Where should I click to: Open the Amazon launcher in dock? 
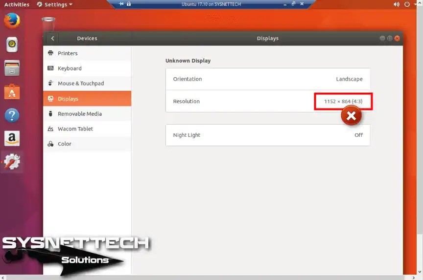click(x=12, y=138)
